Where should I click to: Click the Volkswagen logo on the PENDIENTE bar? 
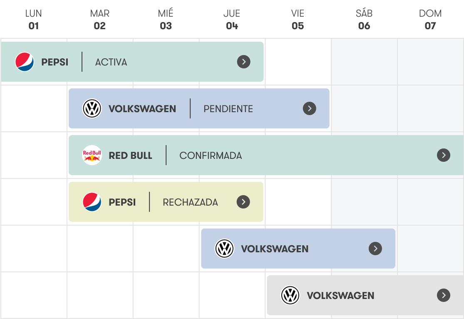(92, 108)
